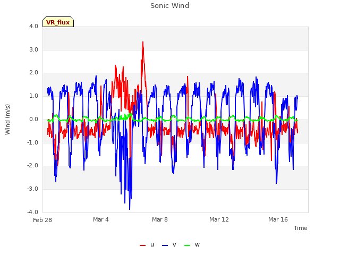Click the 3.0 y-axis tick label

point(33,49)
